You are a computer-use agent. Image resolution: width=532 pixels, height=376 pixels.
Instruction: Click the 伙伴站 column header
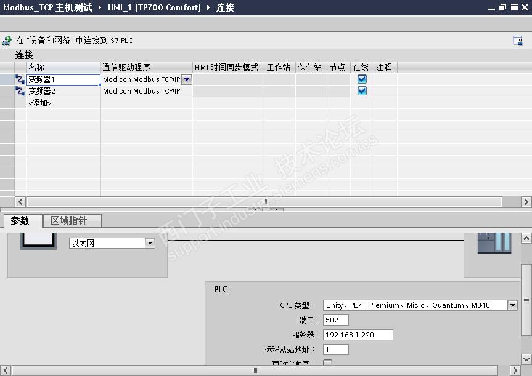[x=311, y=67]
